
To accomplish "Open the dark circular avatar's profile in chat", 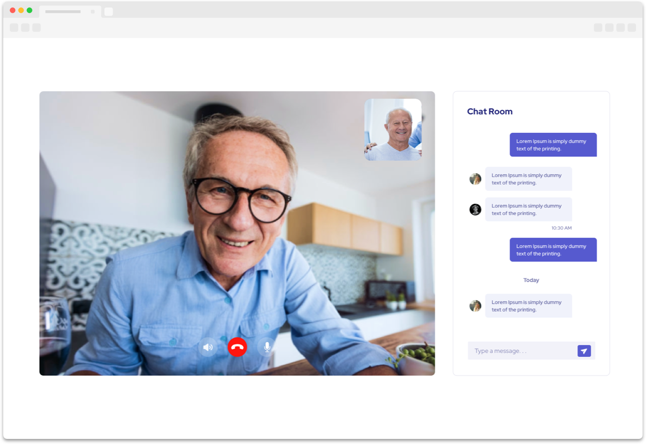I will pos(475,209).
